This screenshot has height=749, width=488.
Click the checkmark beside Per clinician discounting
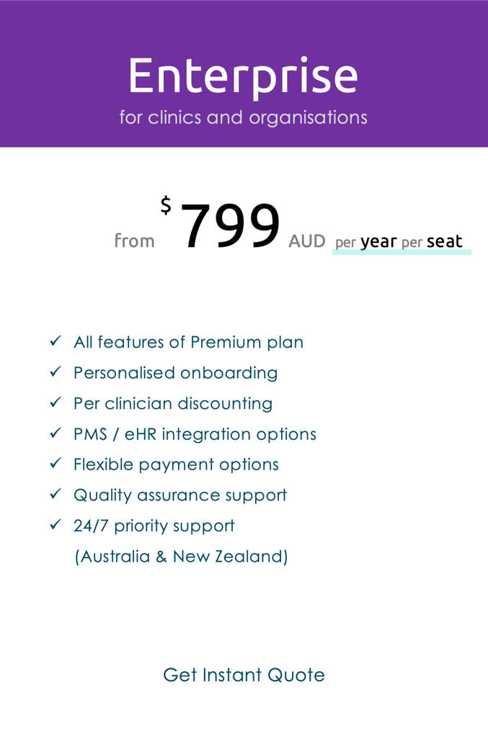56,402
